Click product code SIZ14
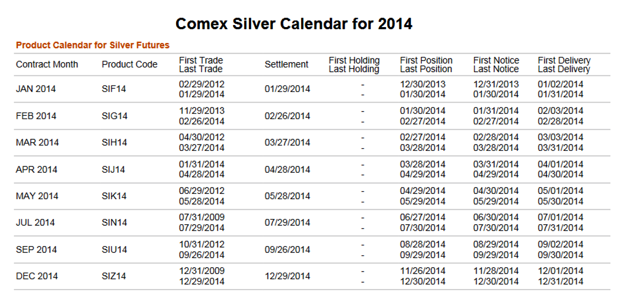This screenshot has height=305, width=617. tap(114, 276)
